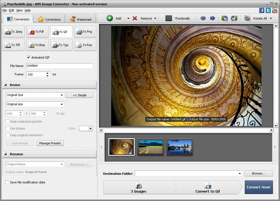The image size is (280, 201).
Task: Uncheck the Animated GIF option
Action: pos(29,57)
